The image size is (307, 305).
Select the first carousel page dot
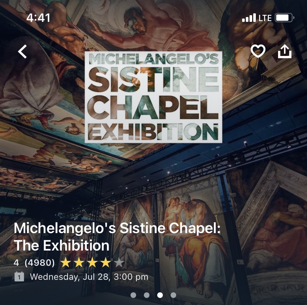[133, 295]
